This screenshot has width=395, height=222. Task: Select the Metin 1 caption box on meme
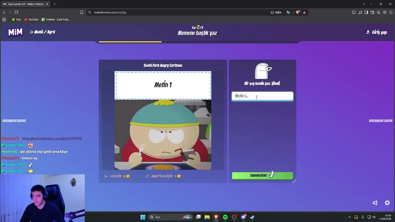click(163, 85)
